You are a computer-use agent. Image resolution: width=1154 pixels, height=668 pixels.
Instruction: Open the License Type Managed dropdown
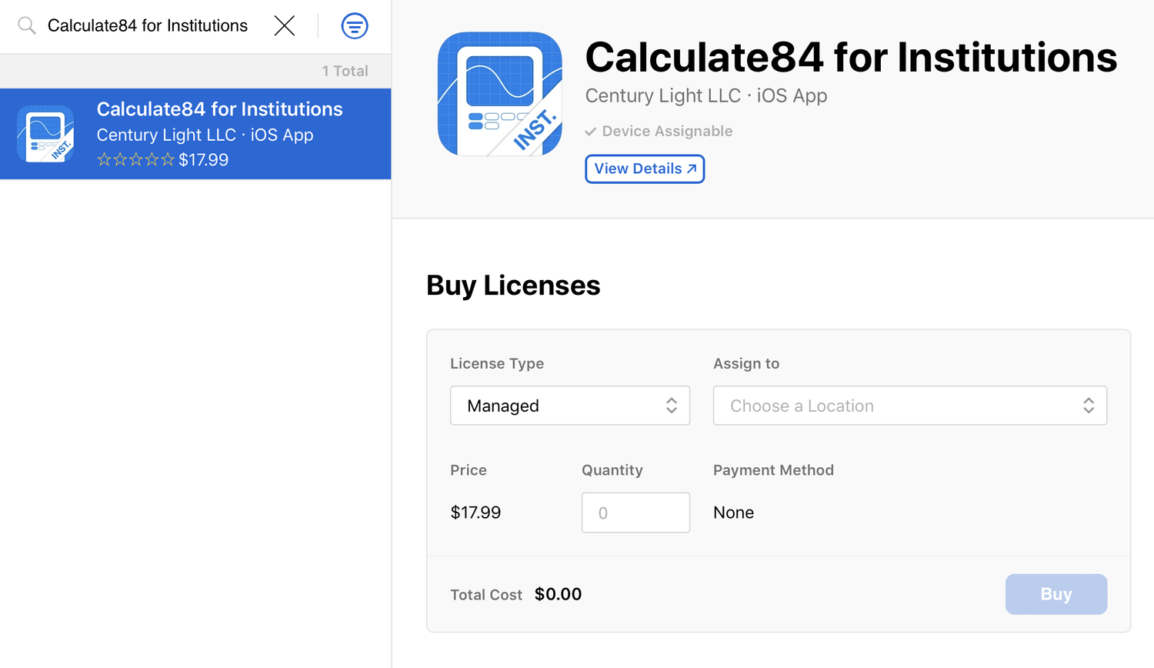(x=569, y=406)
